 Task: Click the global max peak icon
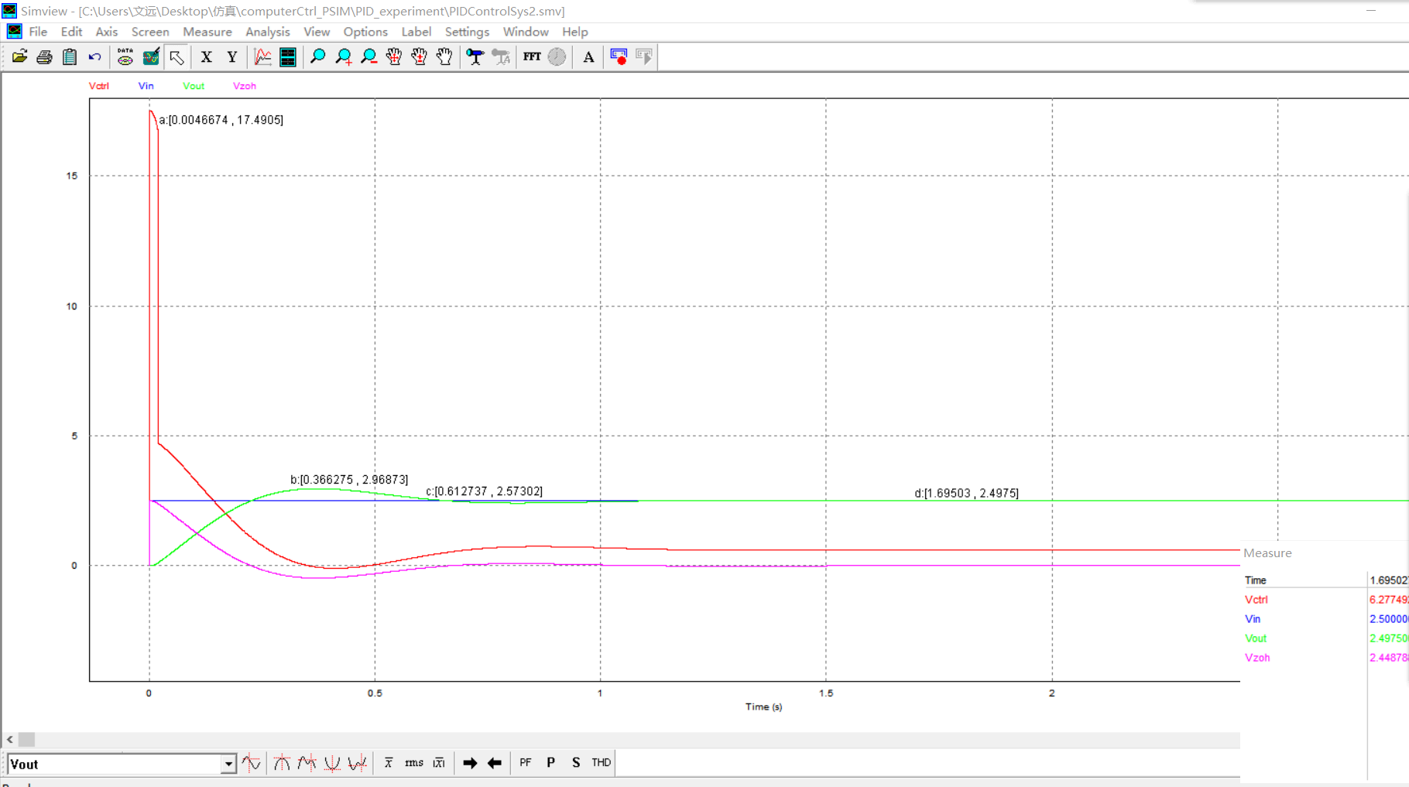(281, 763)
